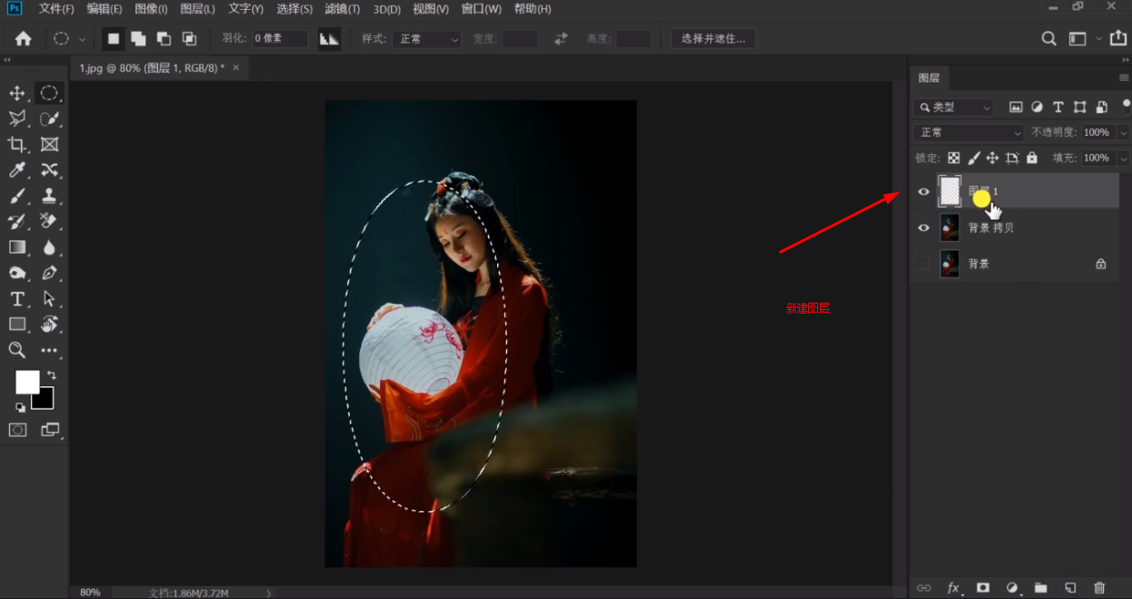This screenshot has height=599, width=1132.
Task: Select the Horizontal Type tool
Action: point(17,299)
